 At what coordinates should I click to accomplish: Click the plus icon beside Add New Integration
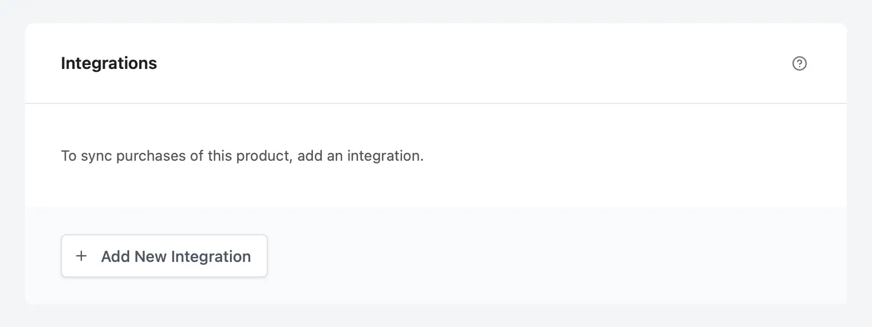click(x=81, y=256)
